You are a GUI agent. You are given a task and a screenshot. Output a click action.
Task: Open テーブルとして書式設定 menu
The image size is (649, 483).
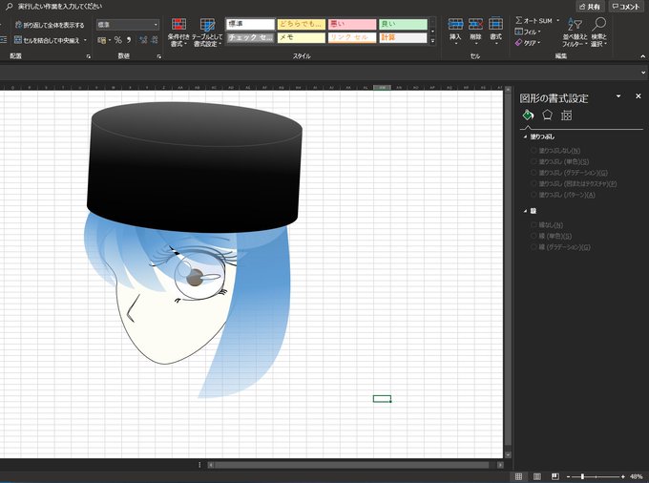(x=207, y=32)
